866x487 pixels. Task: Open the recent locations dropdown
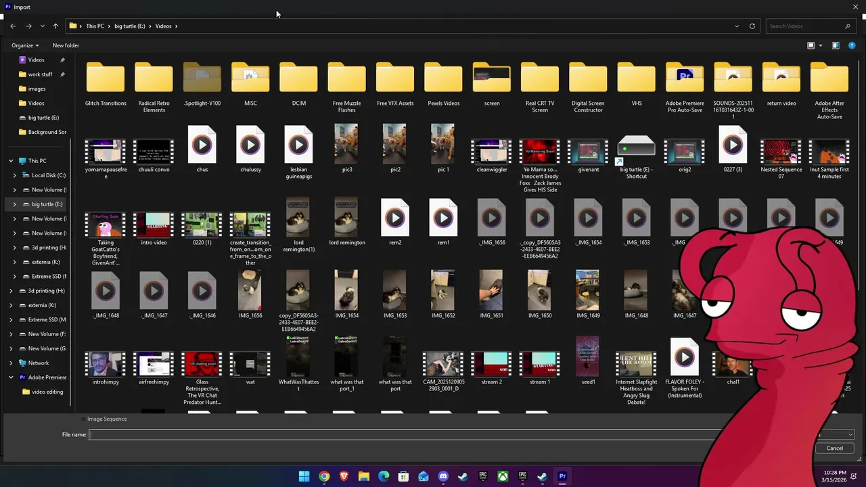pos(43,26)
